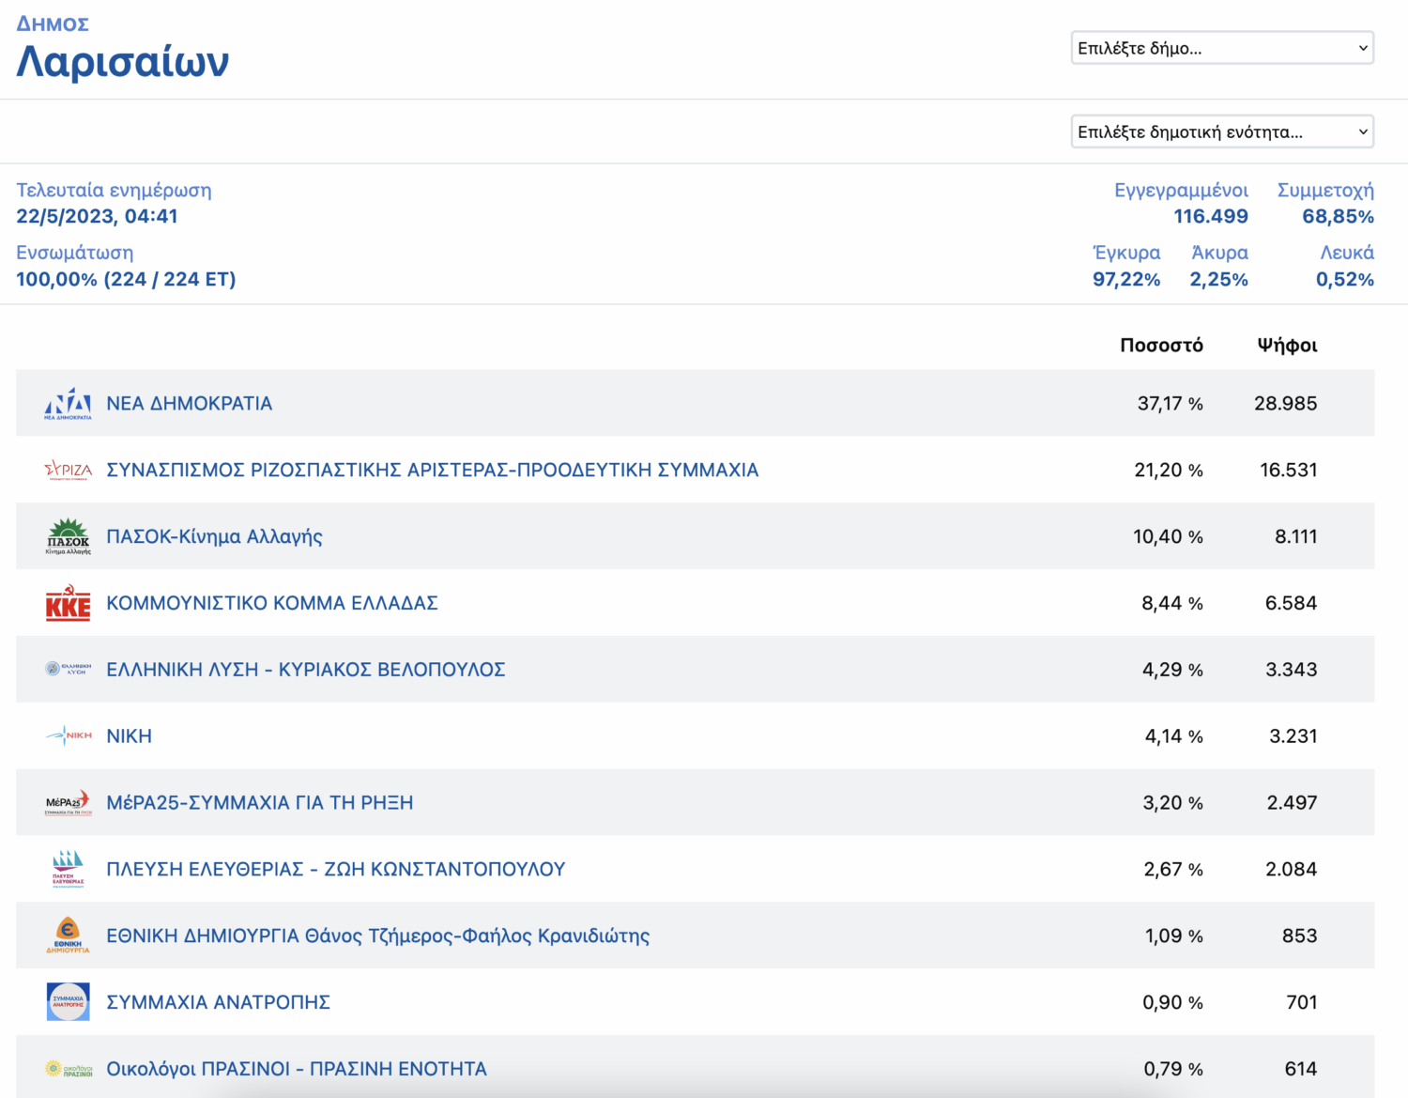Open the 'Επιλέξτε δήμο...' dropdown

(x=1222, y=48)
